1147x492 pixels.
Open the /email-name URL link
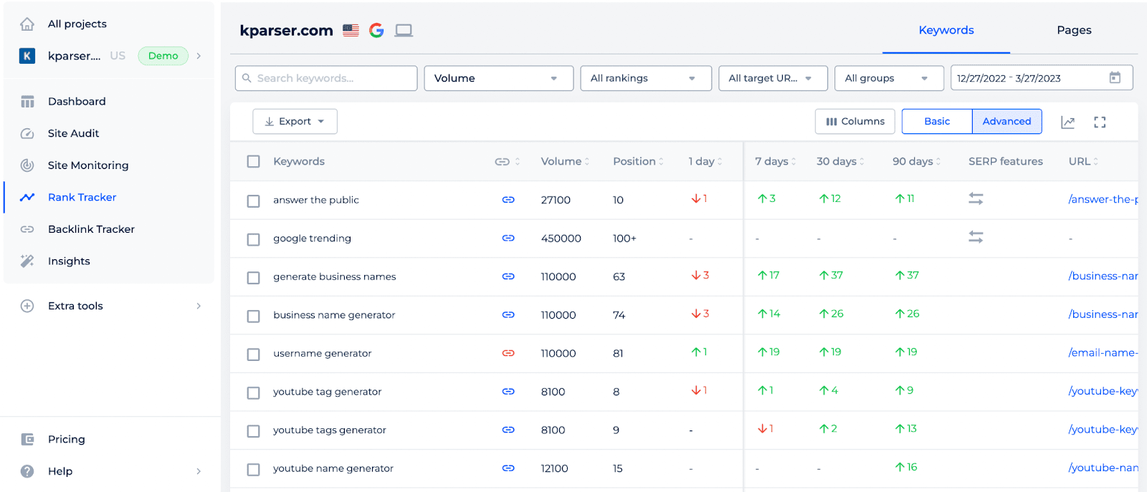pyautogui.click(x=1103, y=352)
